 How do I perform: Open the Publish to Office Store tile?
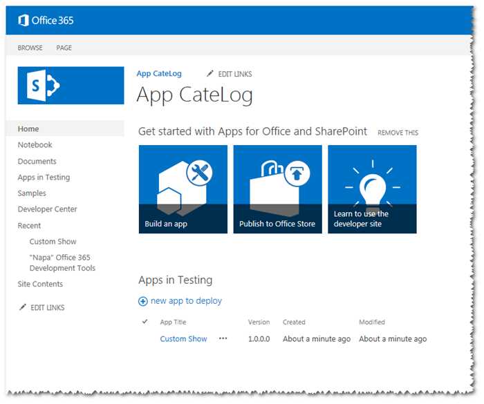277,189
